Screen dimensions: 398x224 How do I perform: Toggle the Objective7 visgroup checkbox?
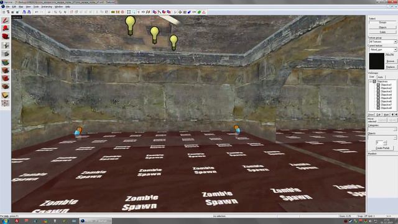tap(379, 105)
